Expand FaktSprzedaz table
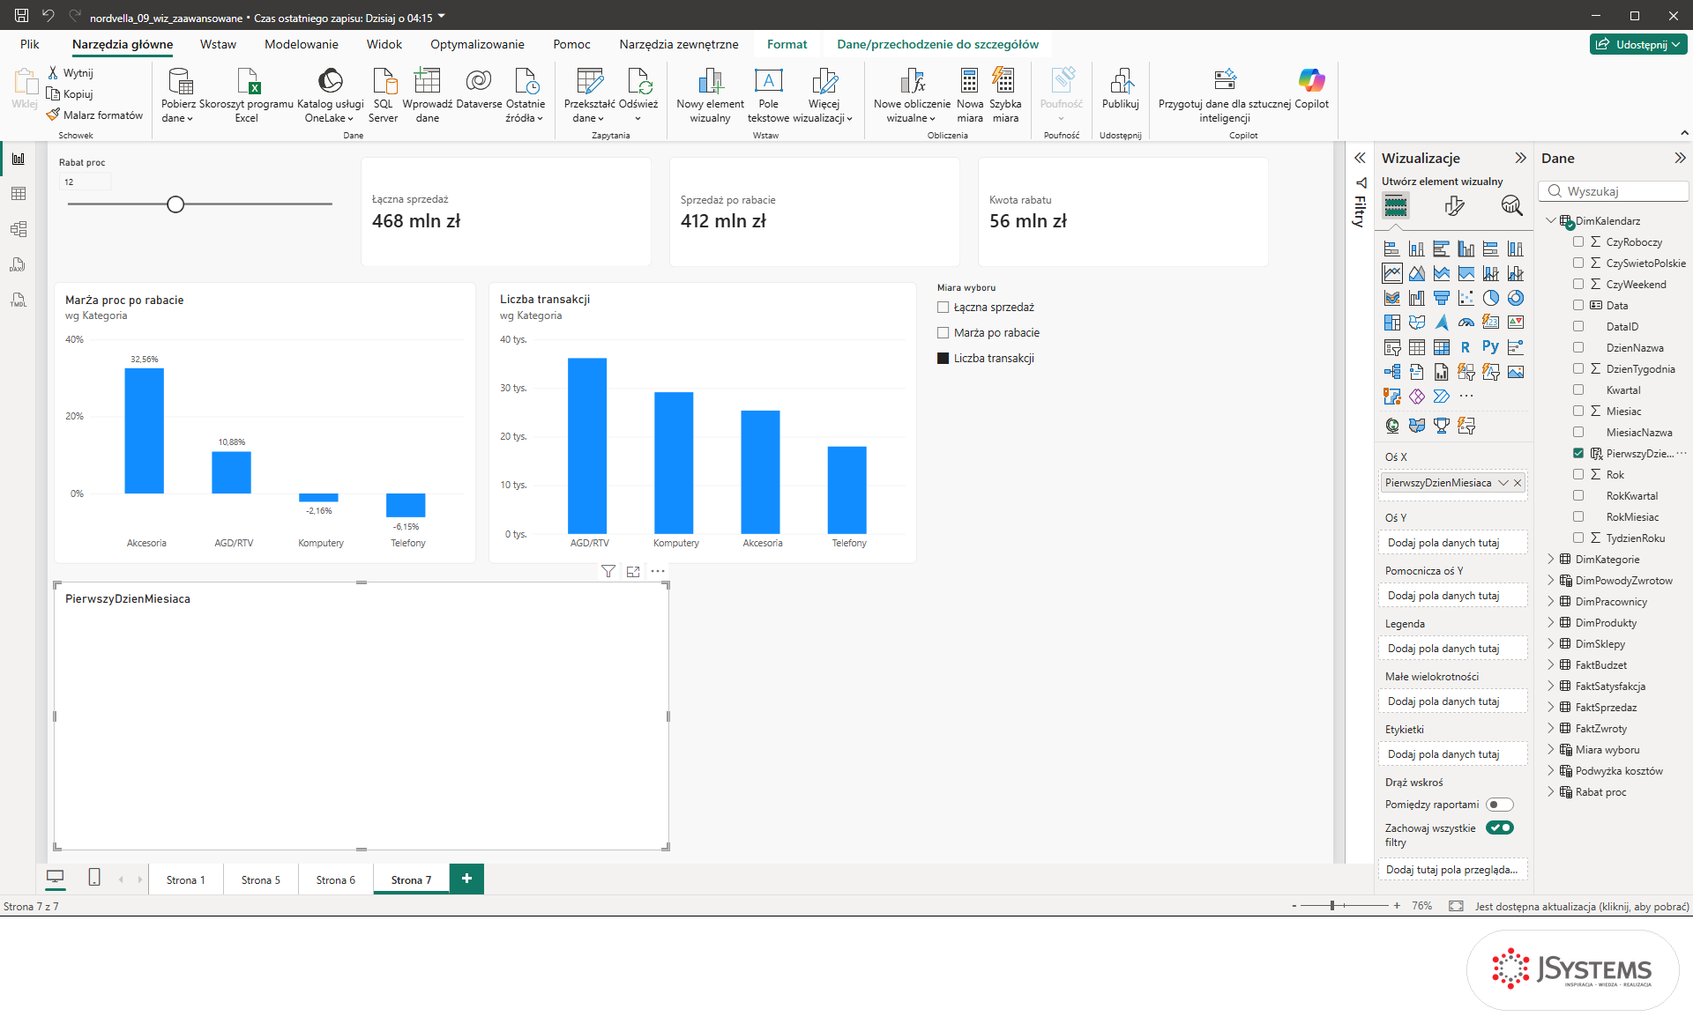1693x1024 pixels. (1551, 708)
